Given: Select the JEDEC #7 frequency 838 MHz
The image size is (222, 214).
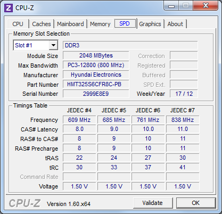Looking at the screenshot, I should [183, 120].
